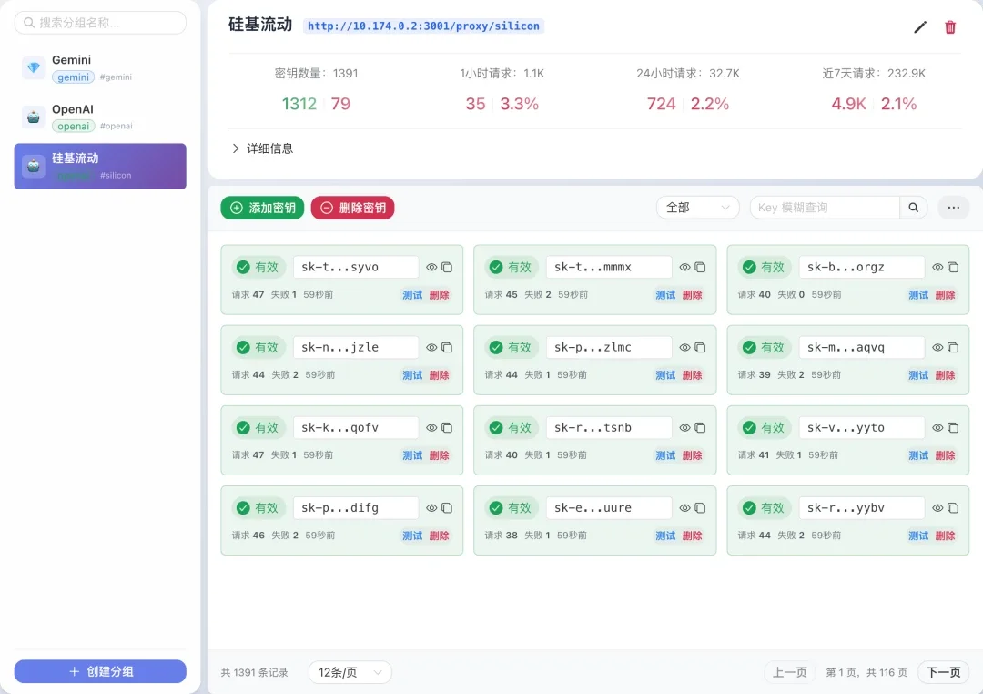Click the pencil icon to edit 硅基流动 group
This screenshot has width=983, height=694.
click(x=919, y=27)
